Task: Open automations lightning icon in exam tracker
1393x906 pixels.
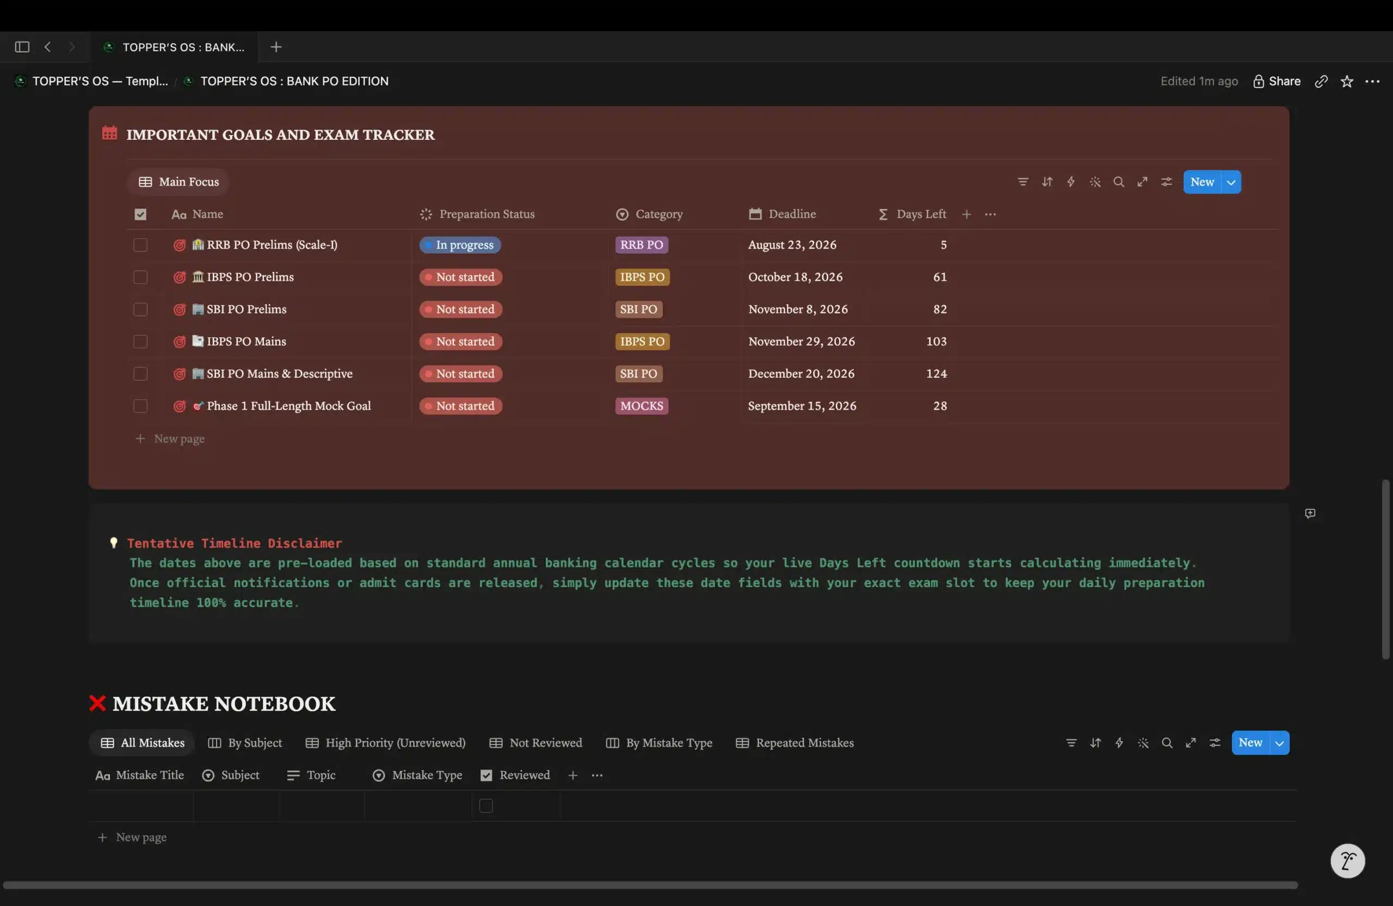Action: pyautogui.click(x=1070, y=182)
